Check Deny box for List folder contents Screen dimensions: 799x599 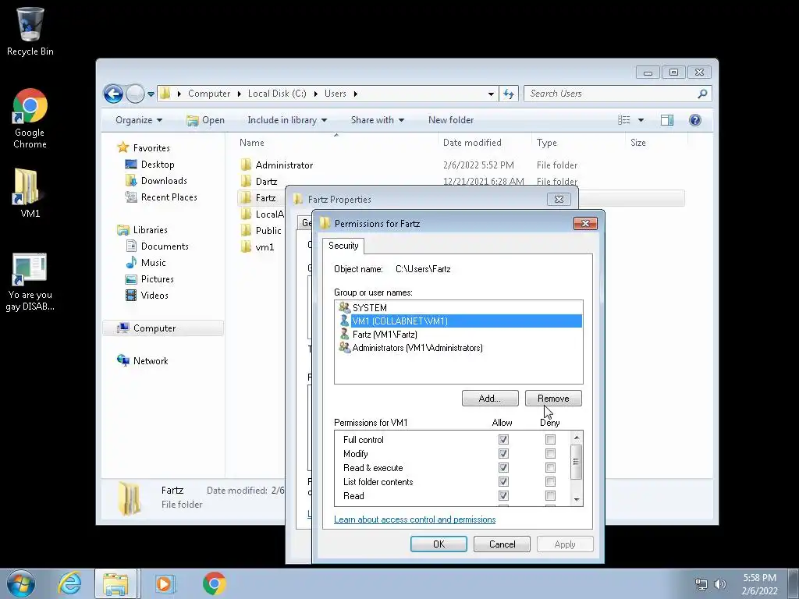[550, 481]
